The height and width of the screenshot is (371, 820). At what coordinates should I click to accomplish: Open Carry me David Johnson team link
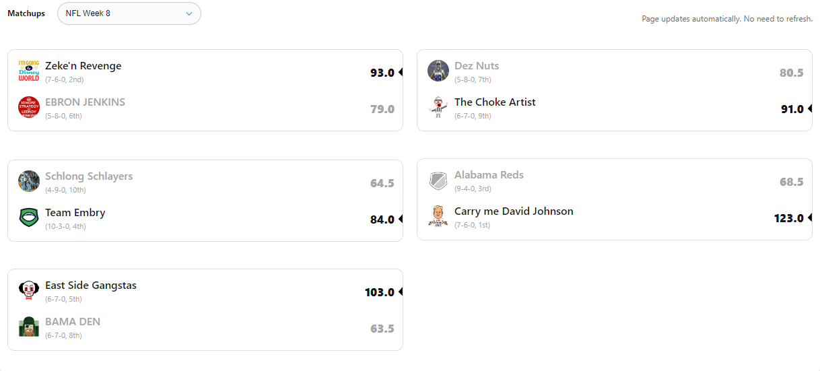514,211
